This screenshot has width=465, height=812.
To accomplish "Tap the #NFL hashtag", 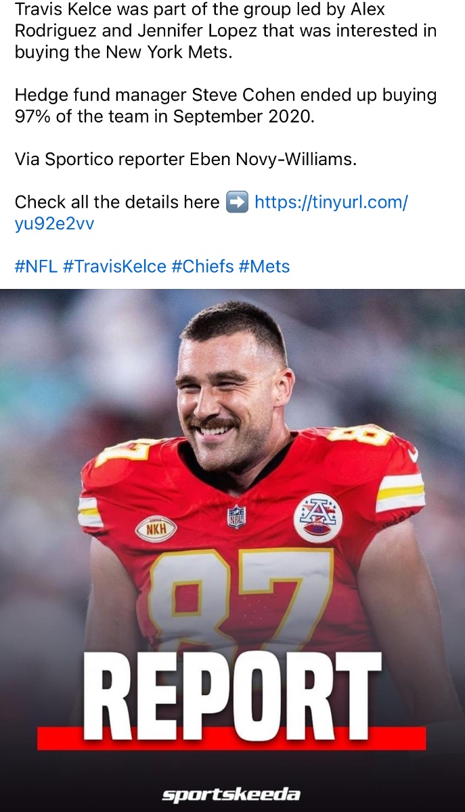I will 36,267.
